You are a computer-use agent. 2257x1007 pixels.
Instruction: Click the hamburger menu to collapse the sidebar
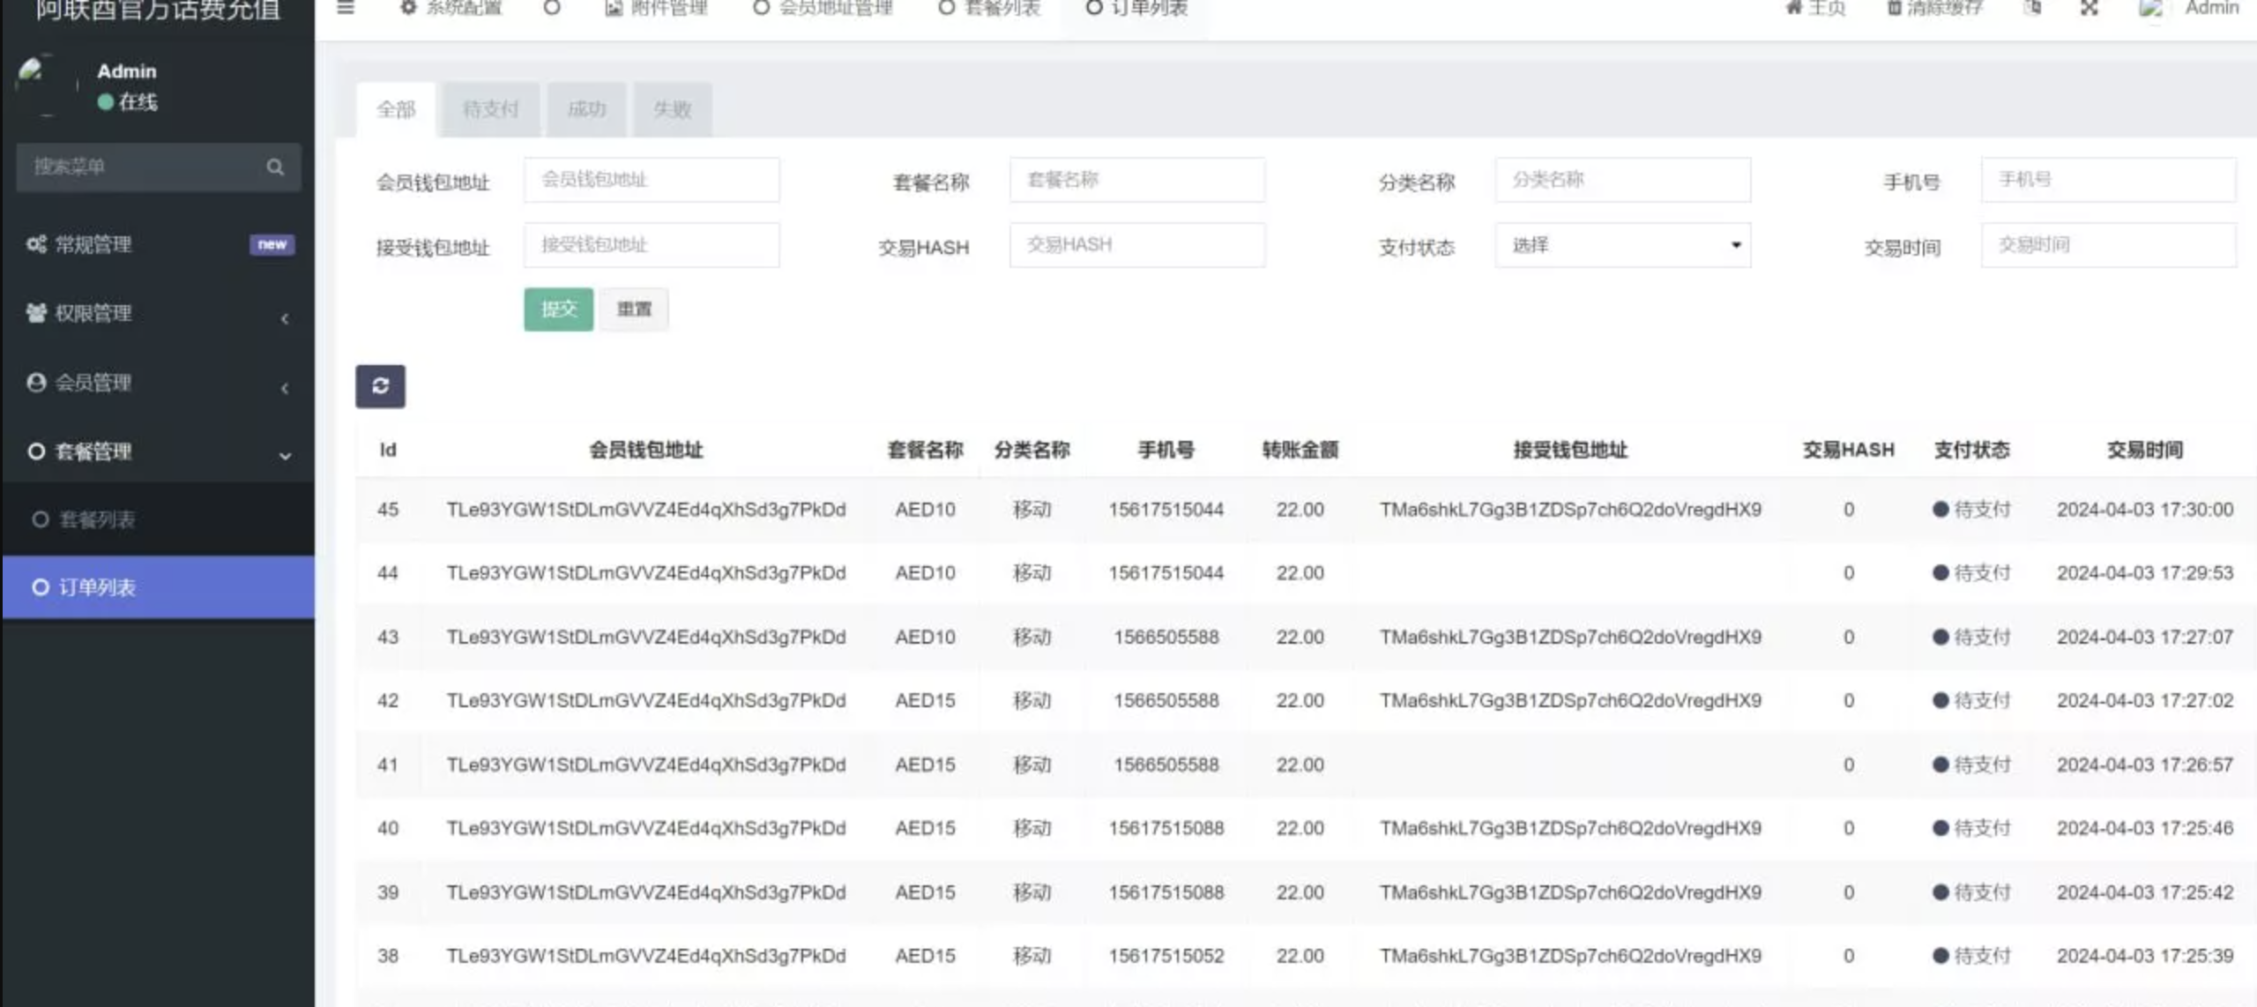pyautogui.click(x=344, y=7)
